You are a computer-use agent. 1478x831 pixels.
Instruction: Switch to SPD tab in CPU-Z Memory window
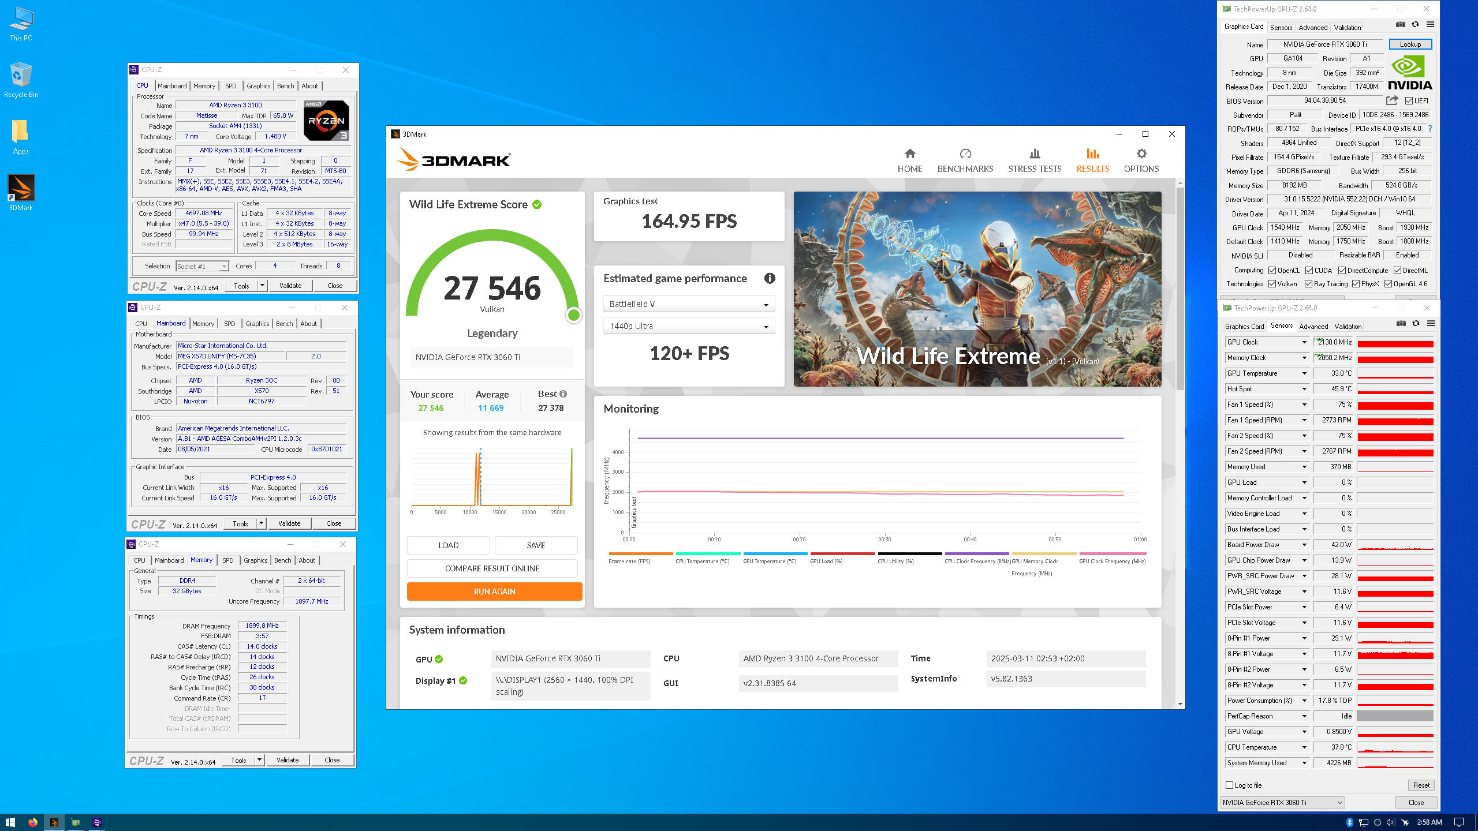point(228,560)
